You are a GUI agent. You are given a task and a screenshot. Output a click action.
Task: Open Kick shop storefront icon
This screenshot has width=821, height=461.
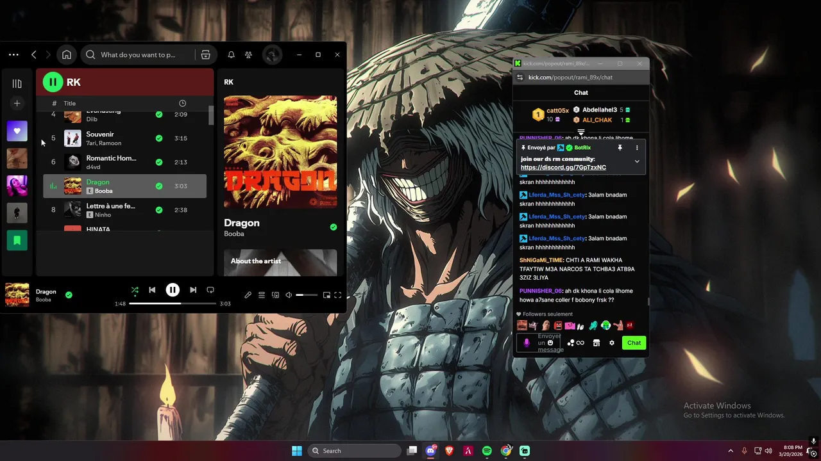point(597,343)
